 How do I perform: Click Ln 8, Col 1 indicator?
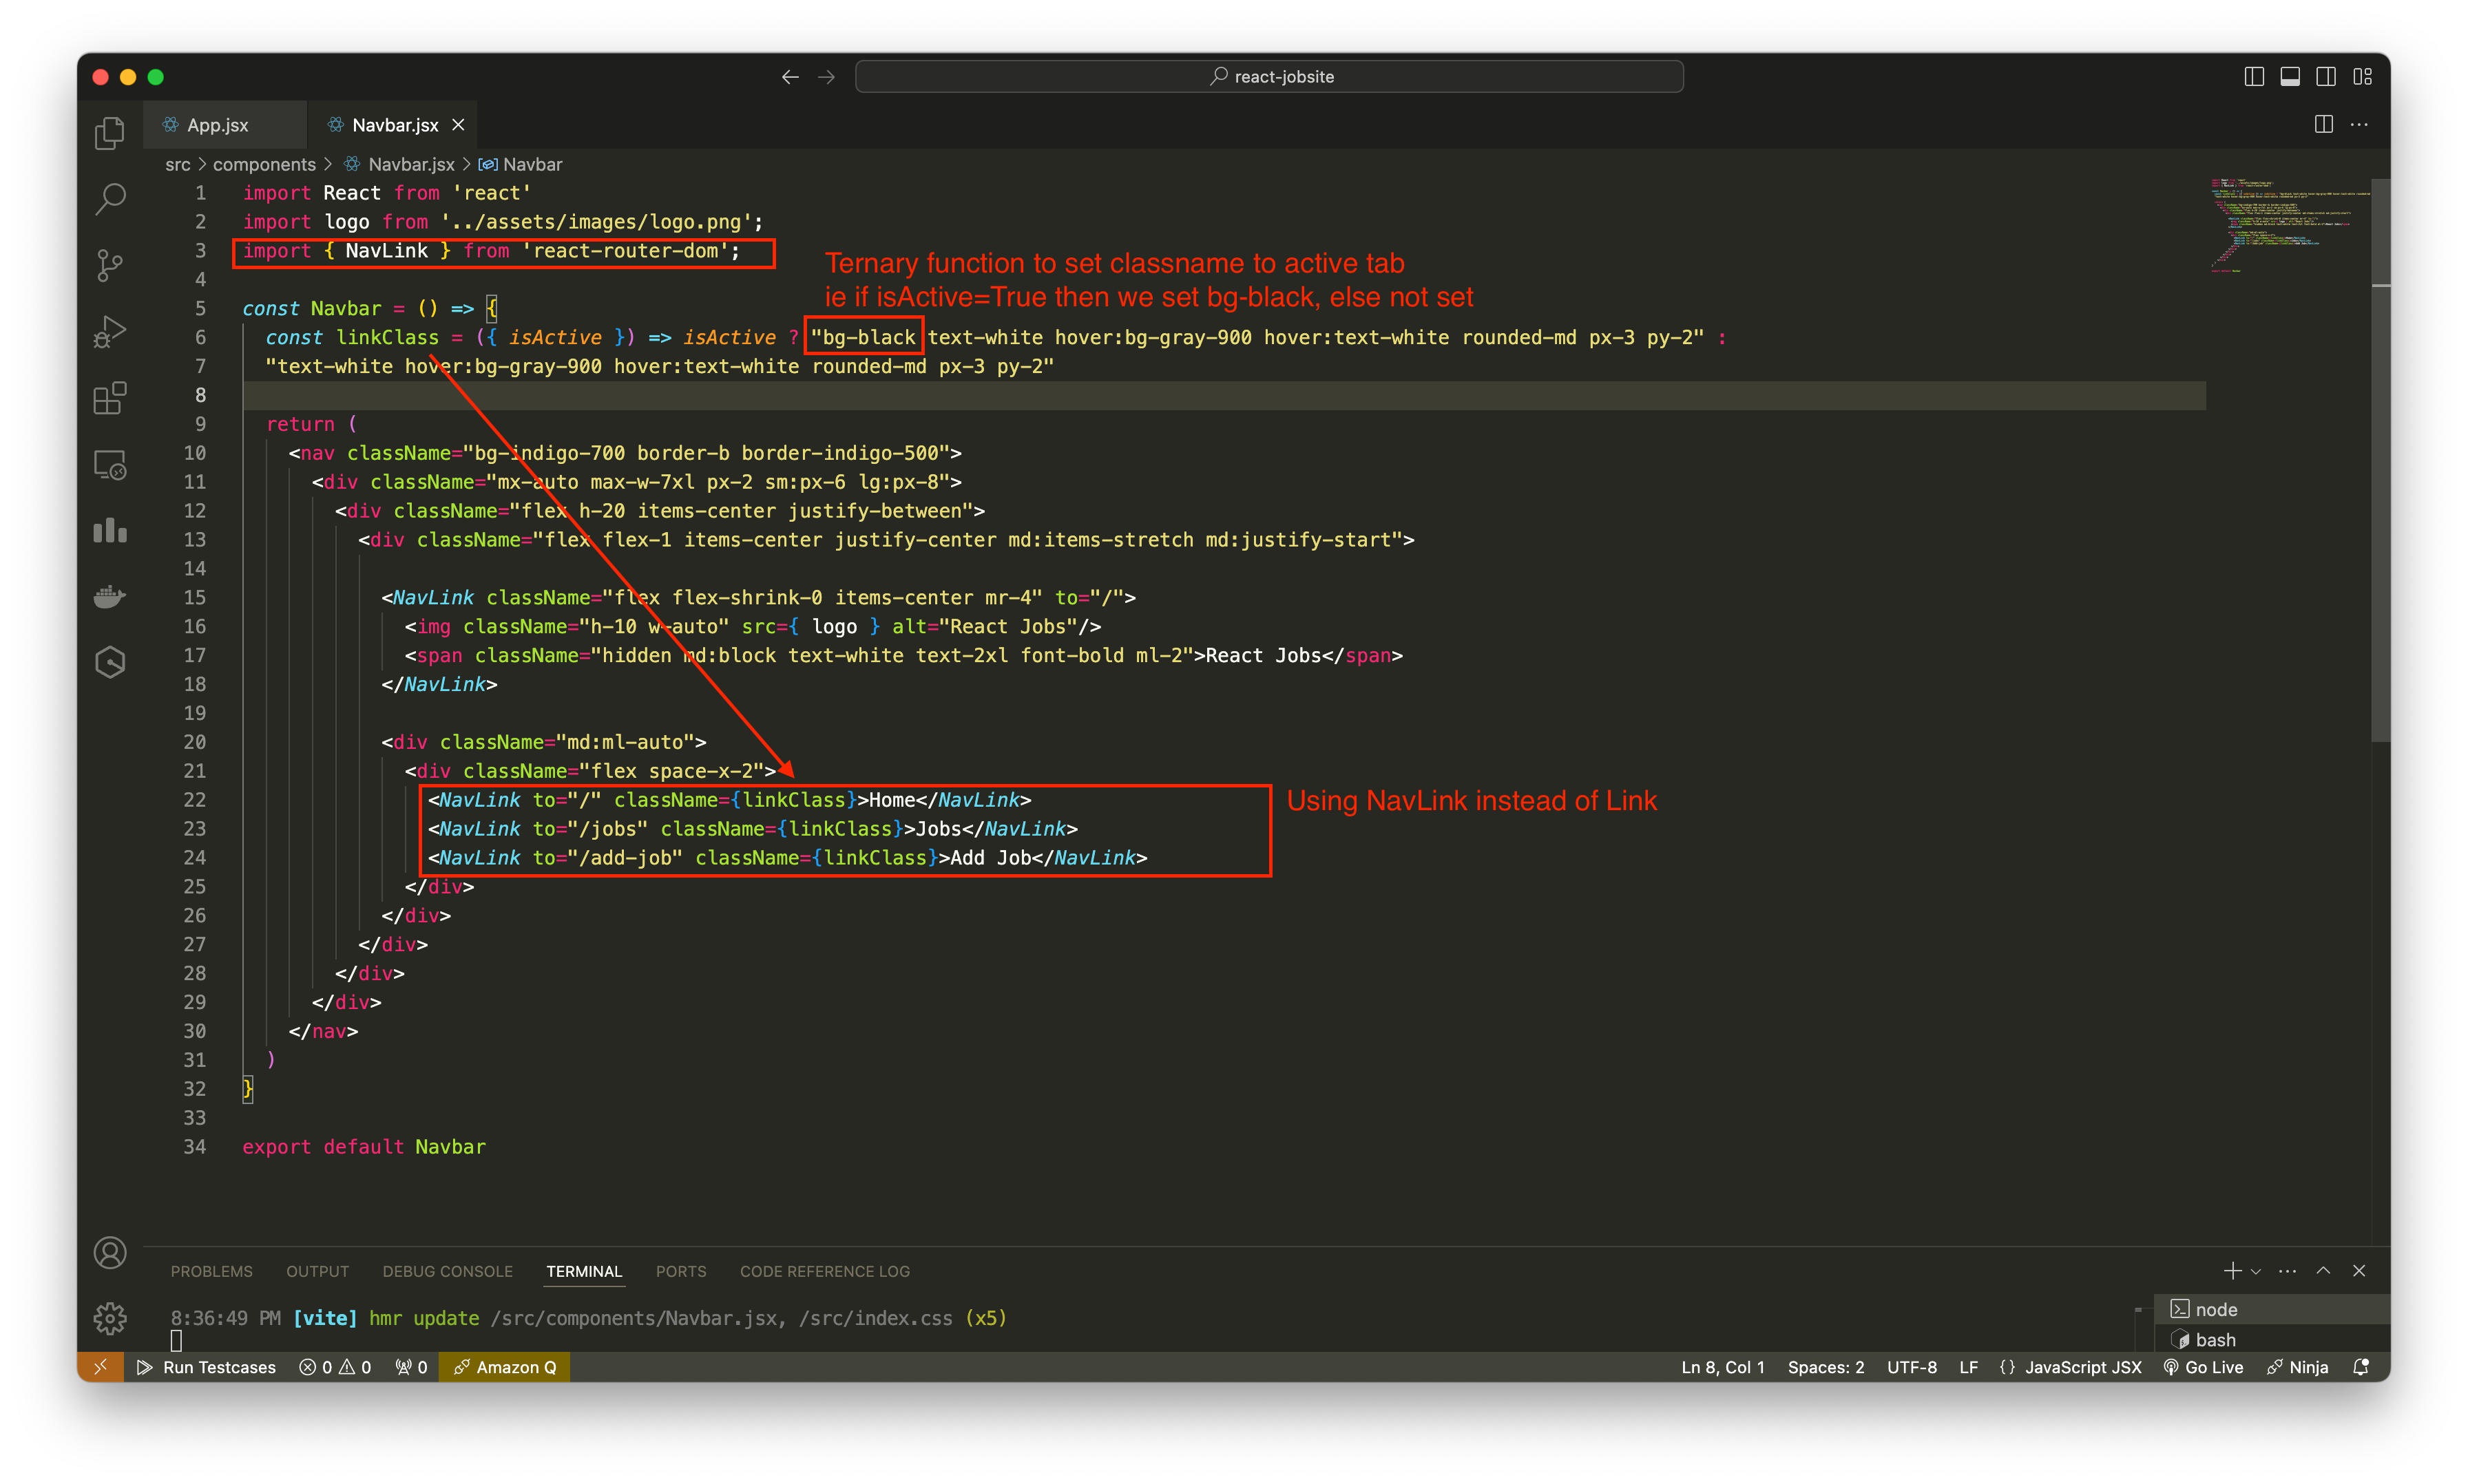(1723, 1367)
